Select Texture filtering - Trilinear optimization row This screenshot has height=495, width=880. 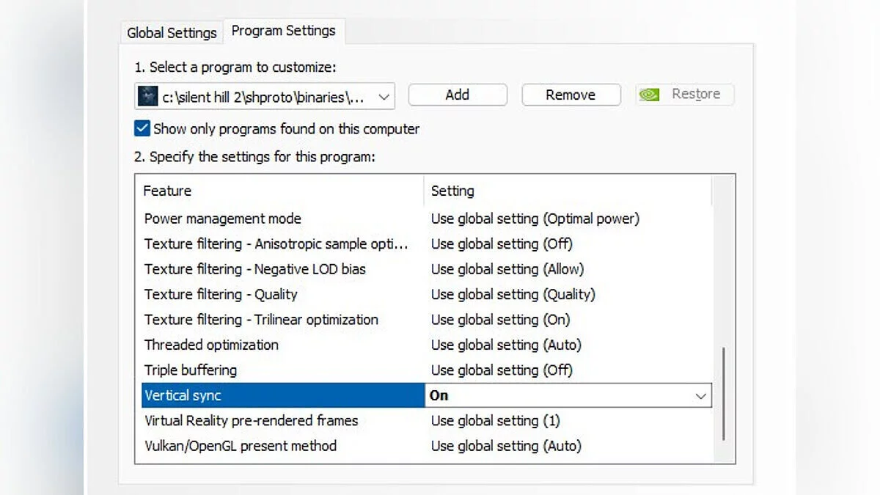pyautogui.click(x=261, y=320)
